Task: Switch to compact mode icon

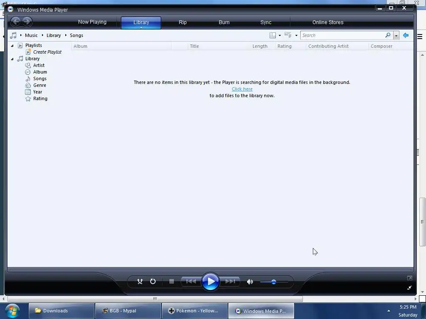Action: pos(409,287)
